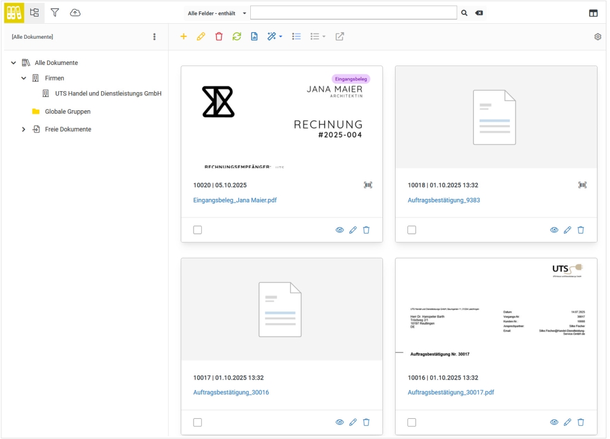Open Eingangsbeleg_Jana Maier.pdf link
The height and width of the screenshot is (439, 610).
(235, 200)
